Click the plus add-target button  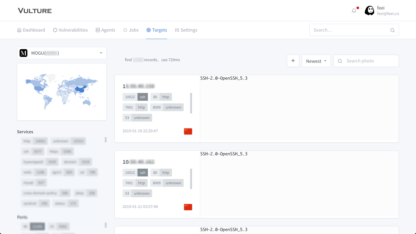(x=293, y=61)
